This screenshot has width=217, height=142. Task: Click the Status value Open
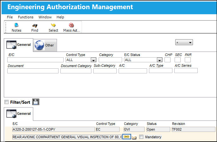click(x=158, y=129)
